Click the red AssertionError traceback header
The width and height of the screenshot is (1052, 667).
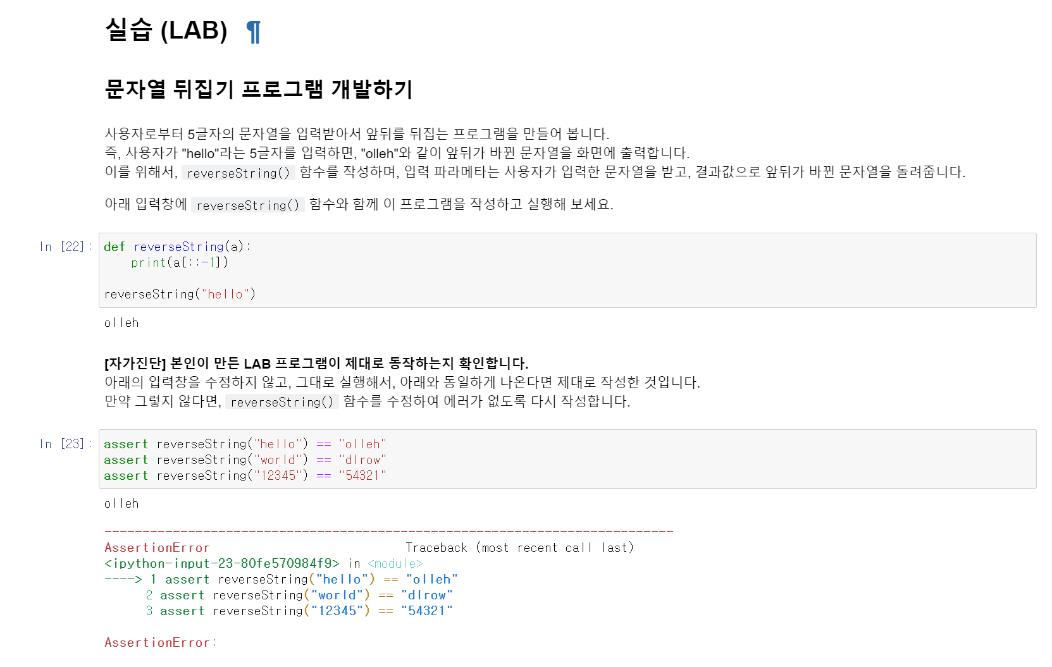(157, 548)
